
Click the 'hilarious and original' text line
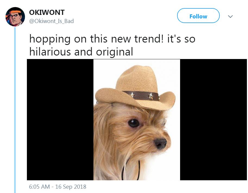coord(81,52)
